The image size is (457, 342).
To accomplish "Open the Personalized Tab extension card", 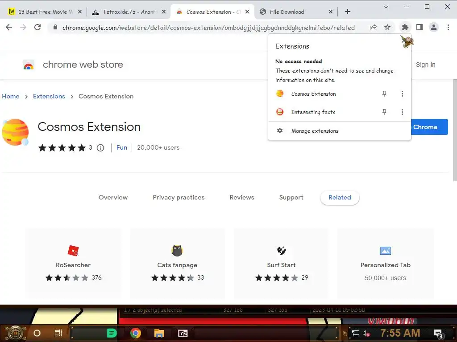I will (385, 263).
